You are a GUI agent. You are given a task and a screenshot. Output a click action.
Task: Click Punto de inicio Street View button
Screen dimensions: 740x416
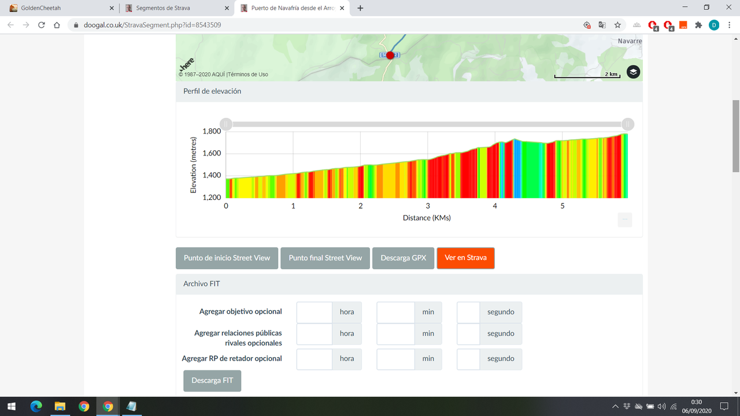click(227, 258)
